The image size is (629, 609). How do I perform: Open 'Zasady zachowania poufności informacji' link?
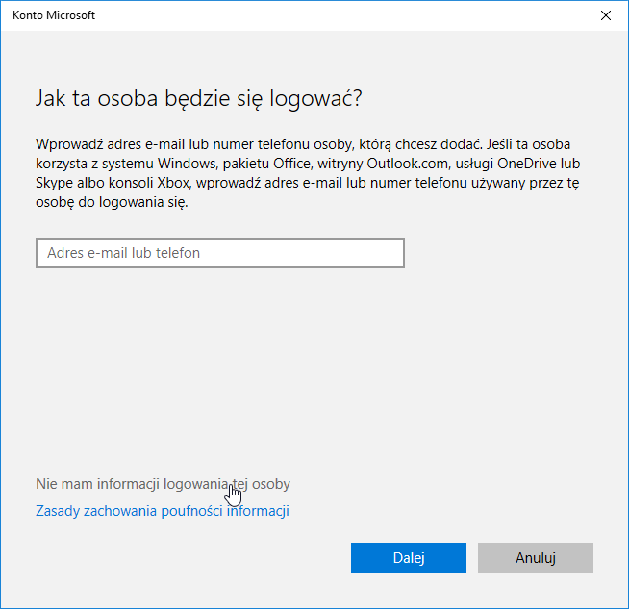click(163, 511)
